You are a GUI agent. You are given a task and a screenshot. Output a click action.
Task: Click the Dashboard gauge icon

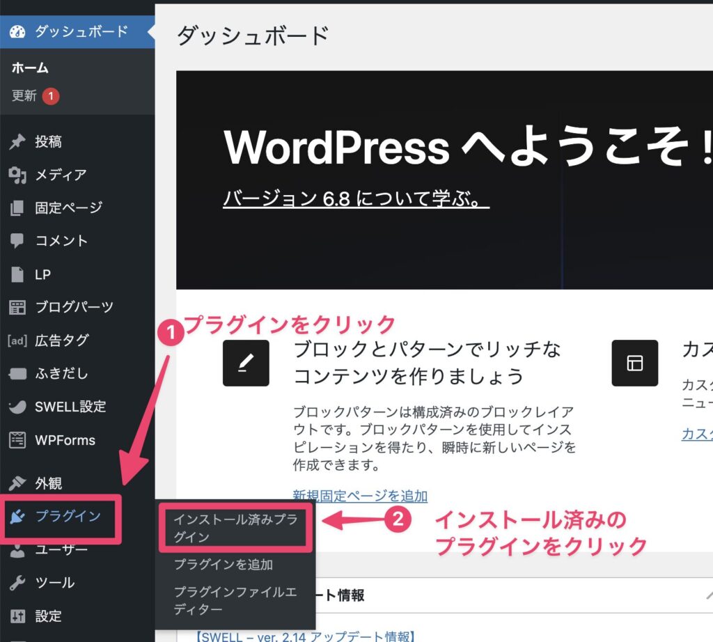17,32
